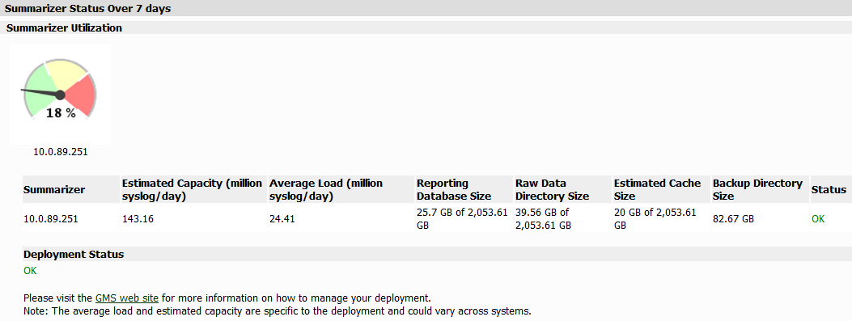Open the GMS web site link

click(x=126, y=298)
